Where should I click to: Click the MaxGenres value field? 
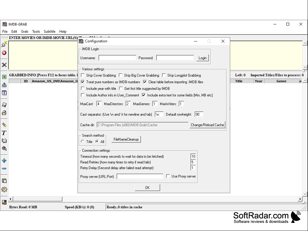(x=155, y=104)
